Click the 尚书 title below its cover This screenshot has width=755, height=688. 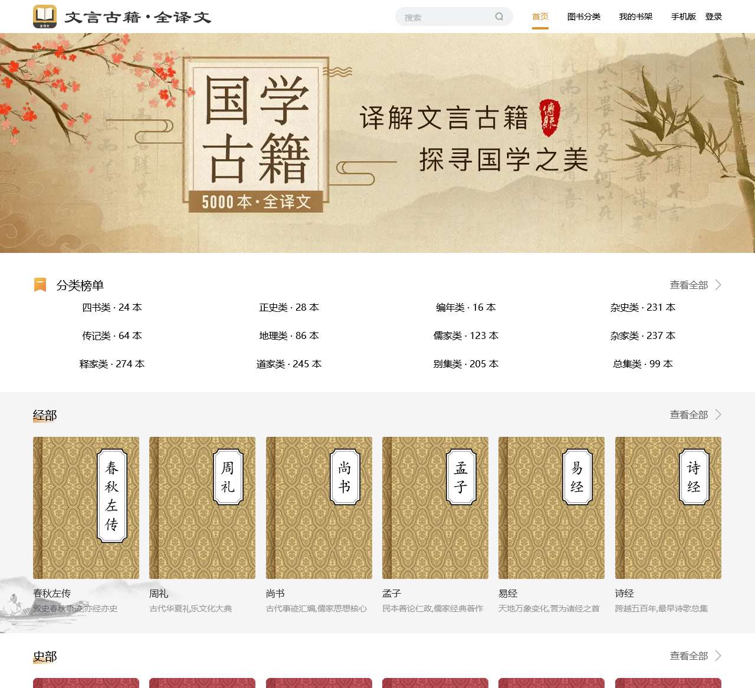[x=275, y=593]
